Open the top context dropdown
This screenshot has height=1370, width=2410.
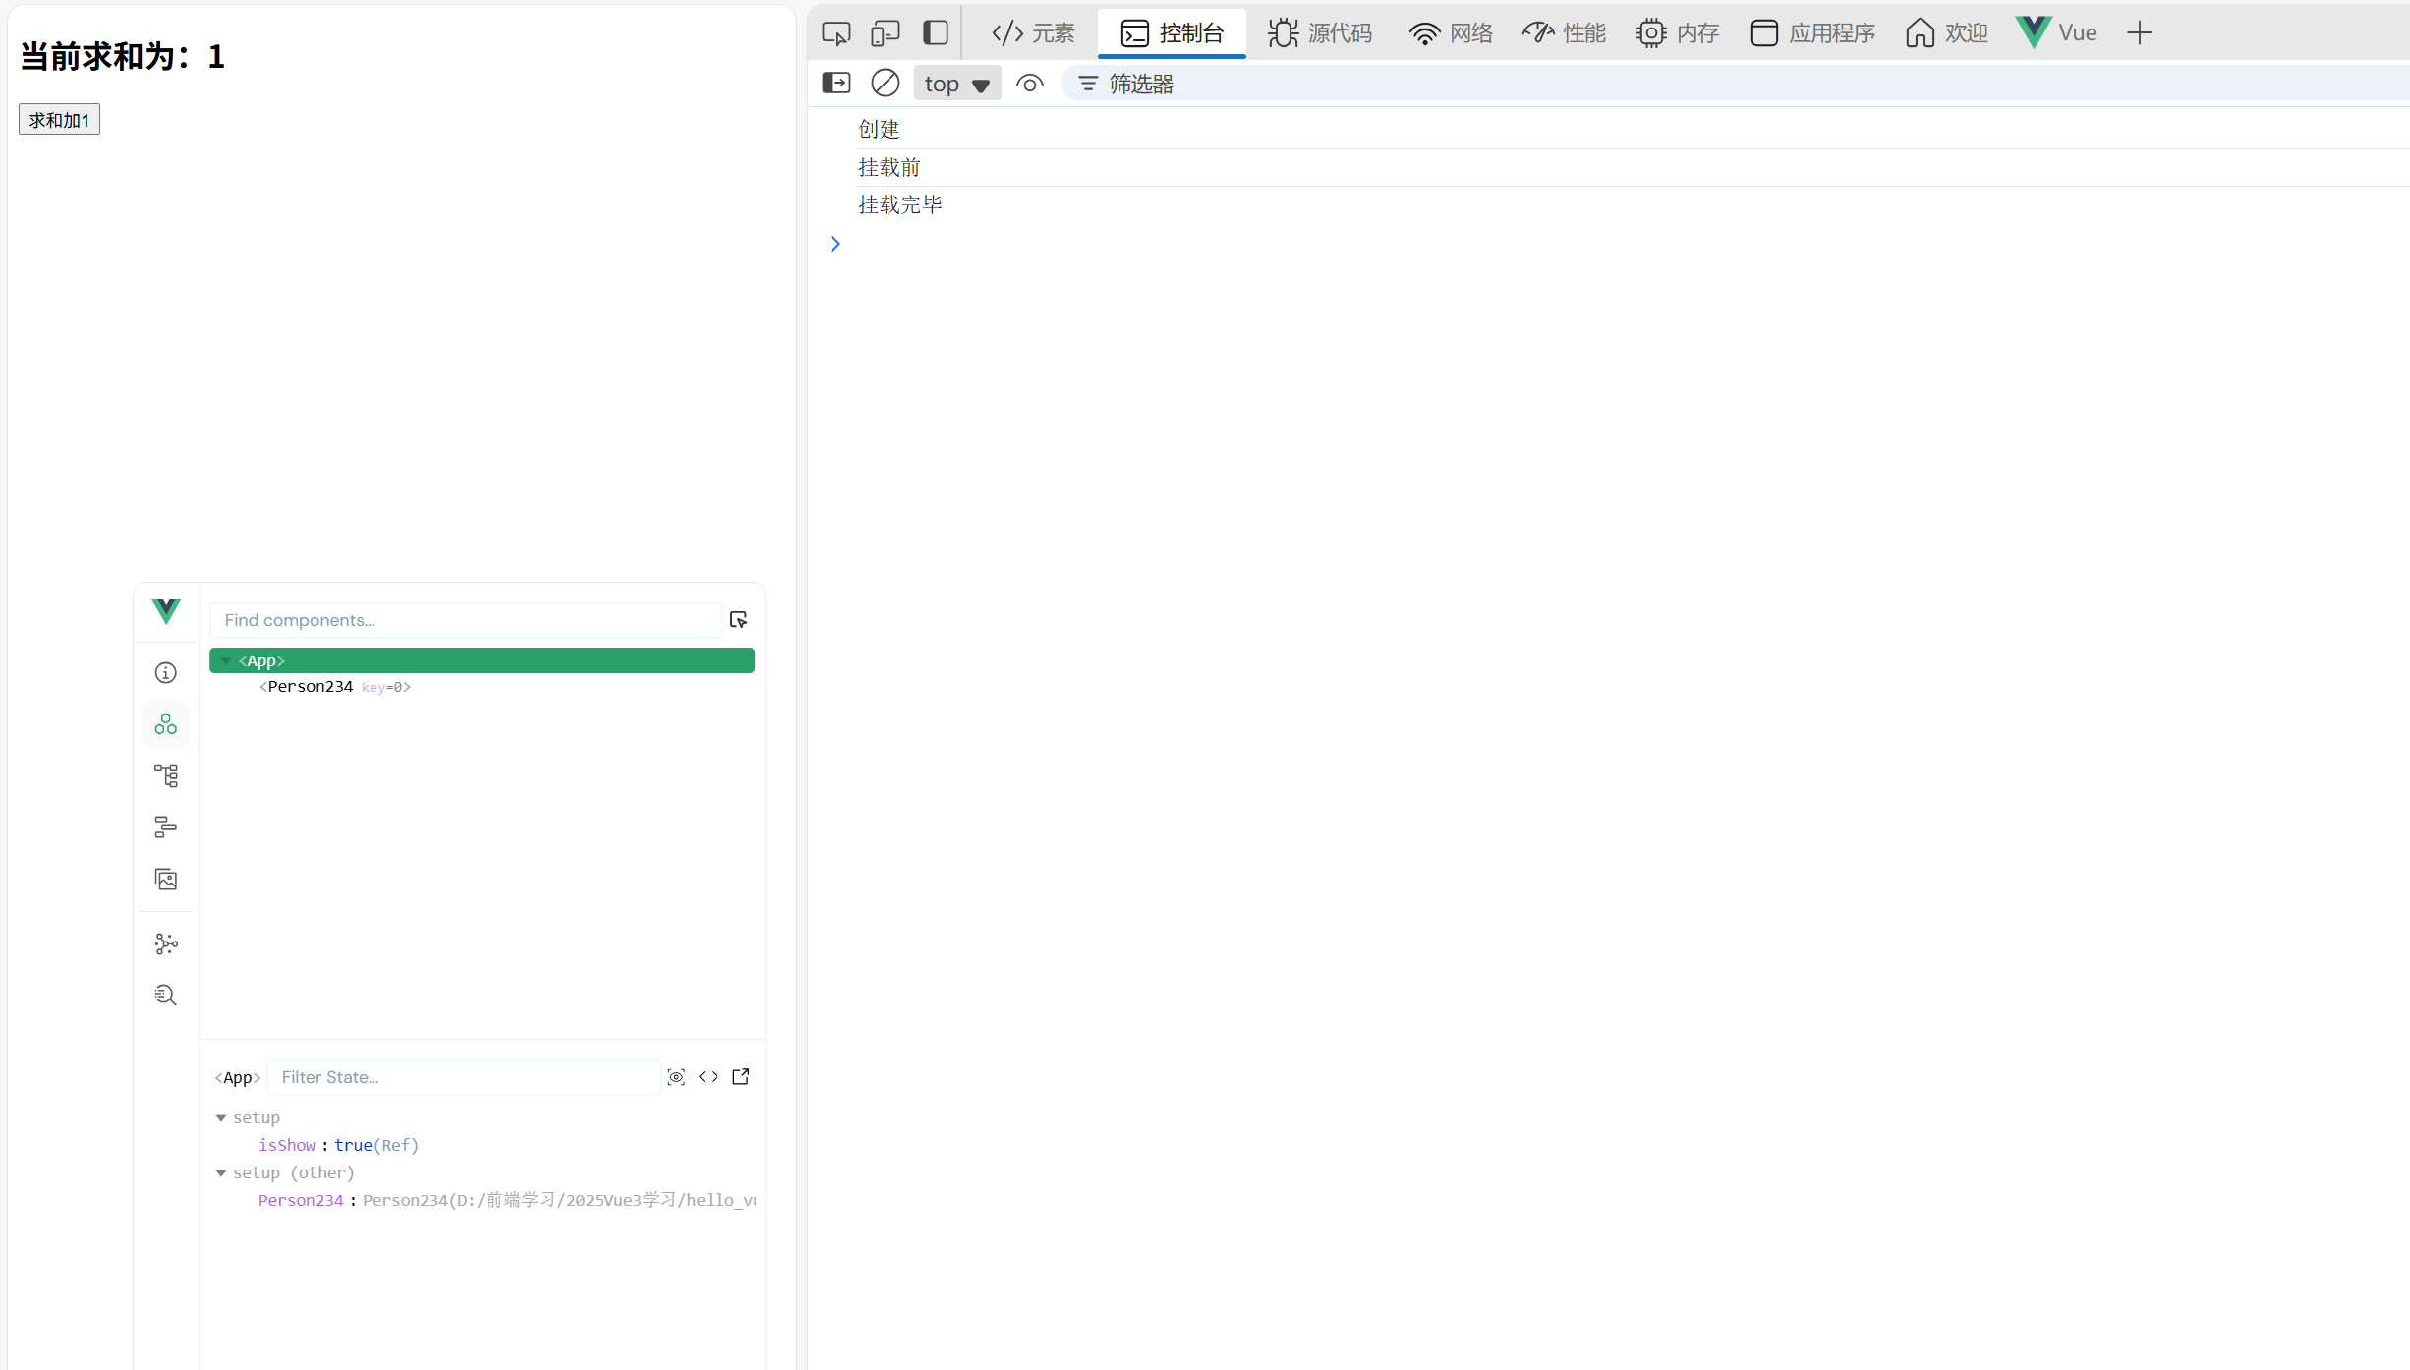pyautogui.click(x=956, y=84)
